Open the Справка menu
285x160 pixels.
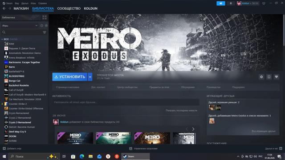click(43, 3)
